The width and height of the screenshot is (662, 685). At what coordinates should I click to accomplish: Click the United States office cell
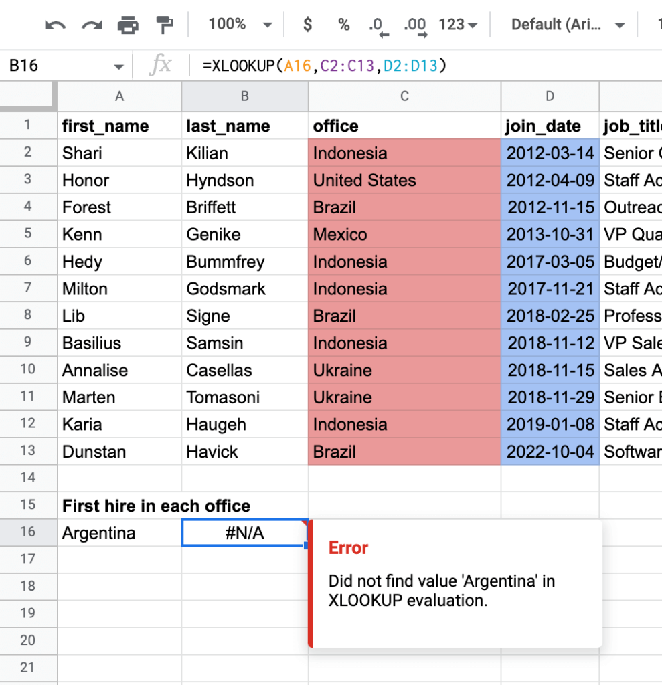click(404, 180)
